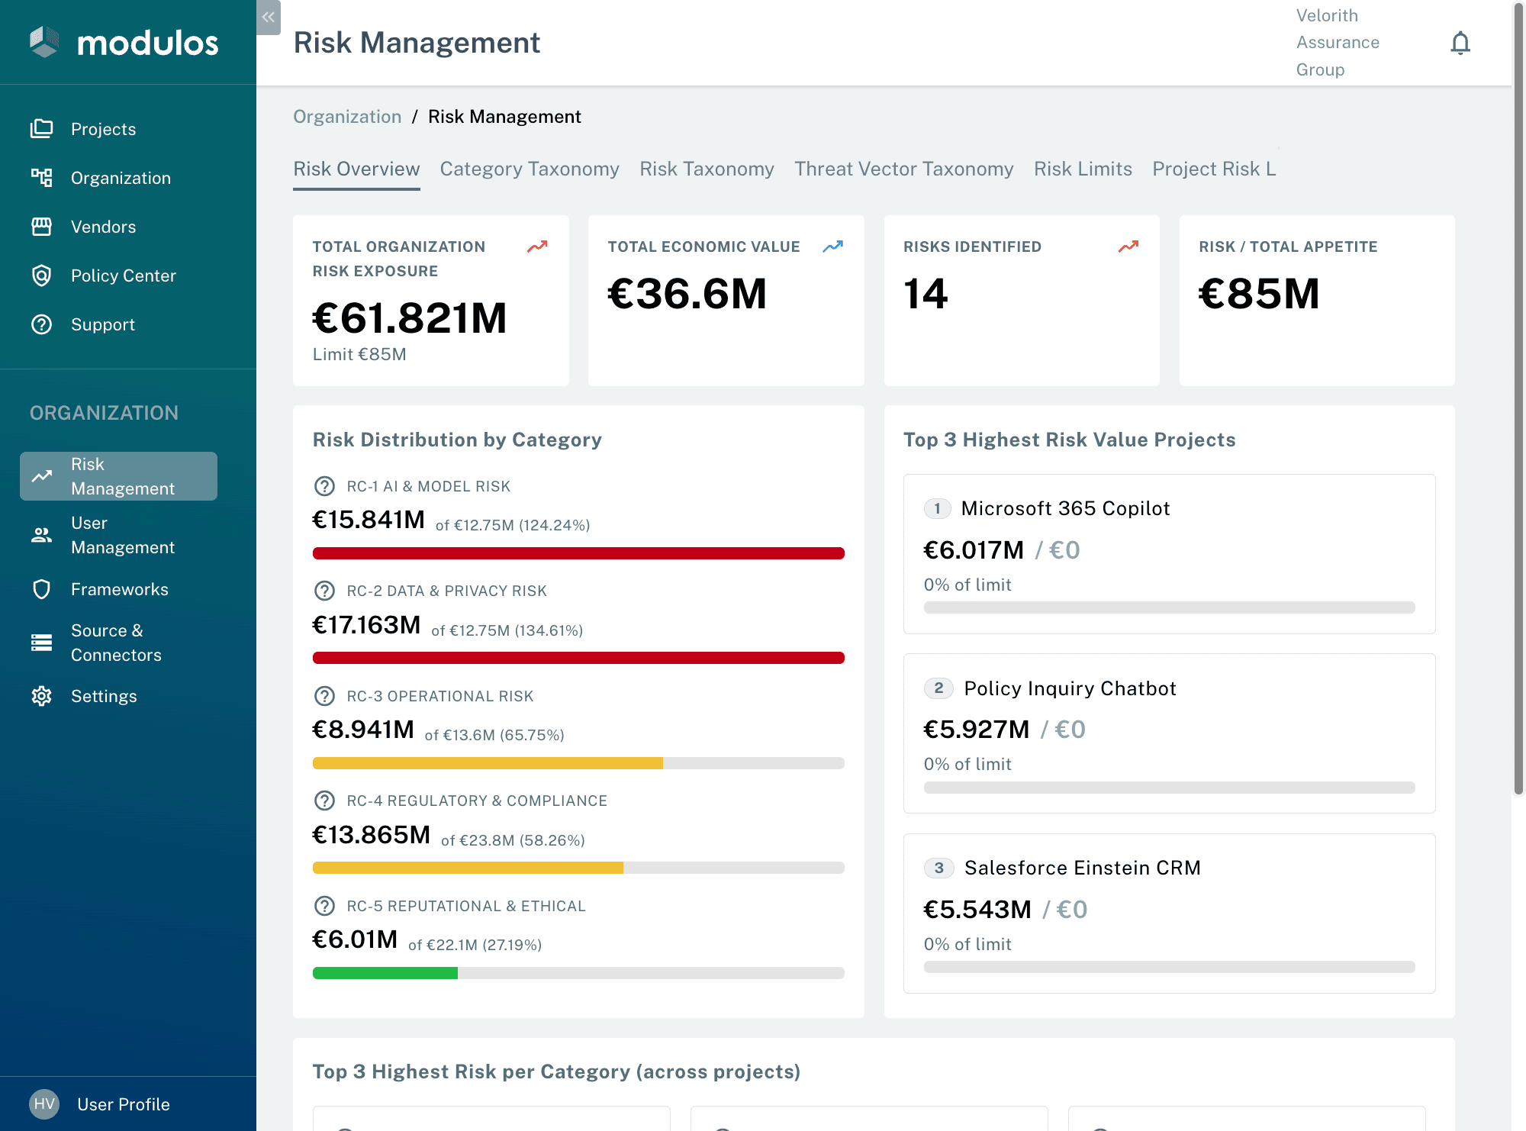Open the Salesforce Einstein CRM project card

tap(1169, 913)
